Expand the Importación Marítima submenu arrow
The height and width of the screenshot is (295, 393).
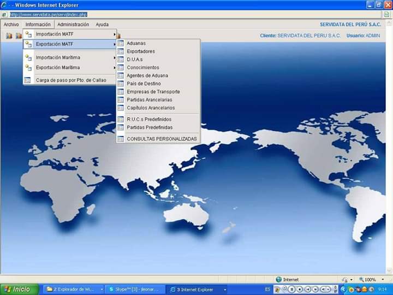(x=114, y=57)
